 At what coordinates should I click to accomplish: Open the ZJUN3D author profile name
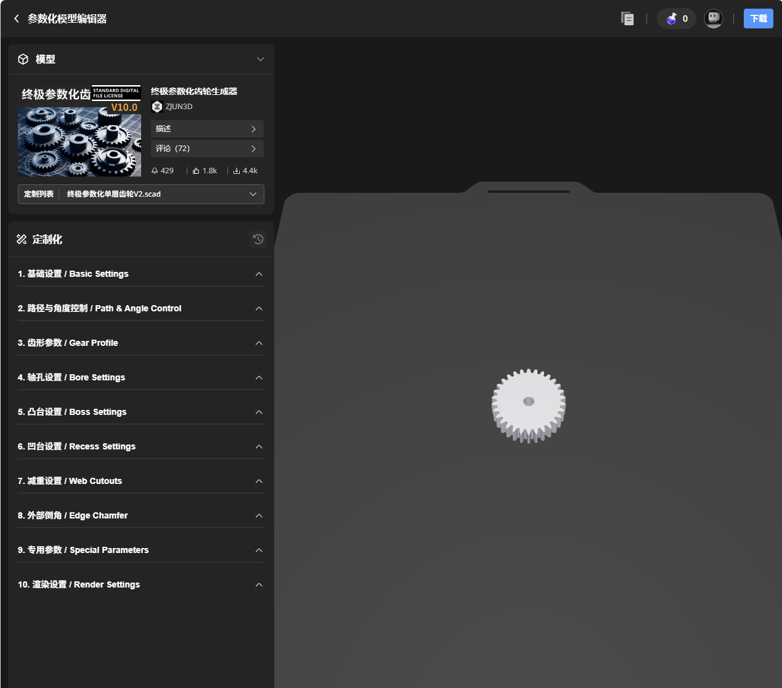pyautogui.click(x=179, y=107)
